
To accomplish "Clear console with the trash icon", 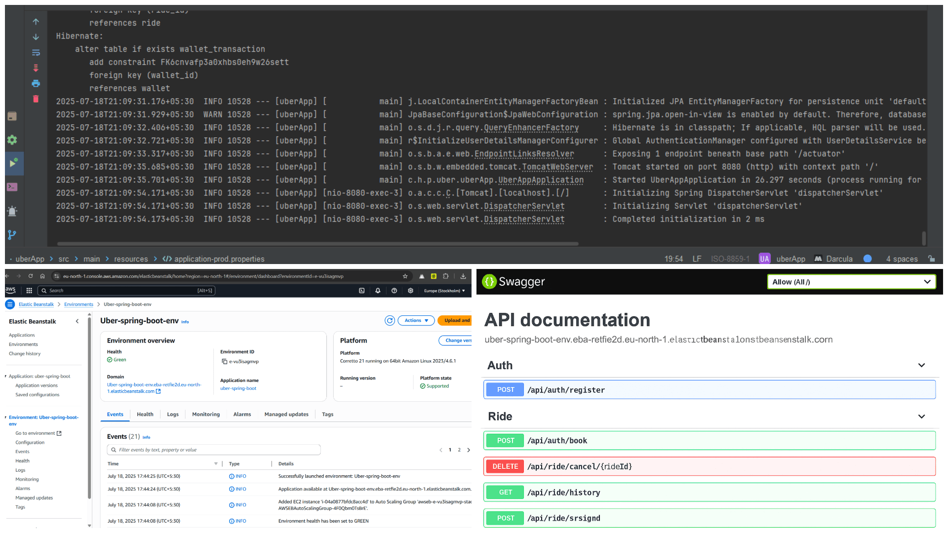I will 36,99.
